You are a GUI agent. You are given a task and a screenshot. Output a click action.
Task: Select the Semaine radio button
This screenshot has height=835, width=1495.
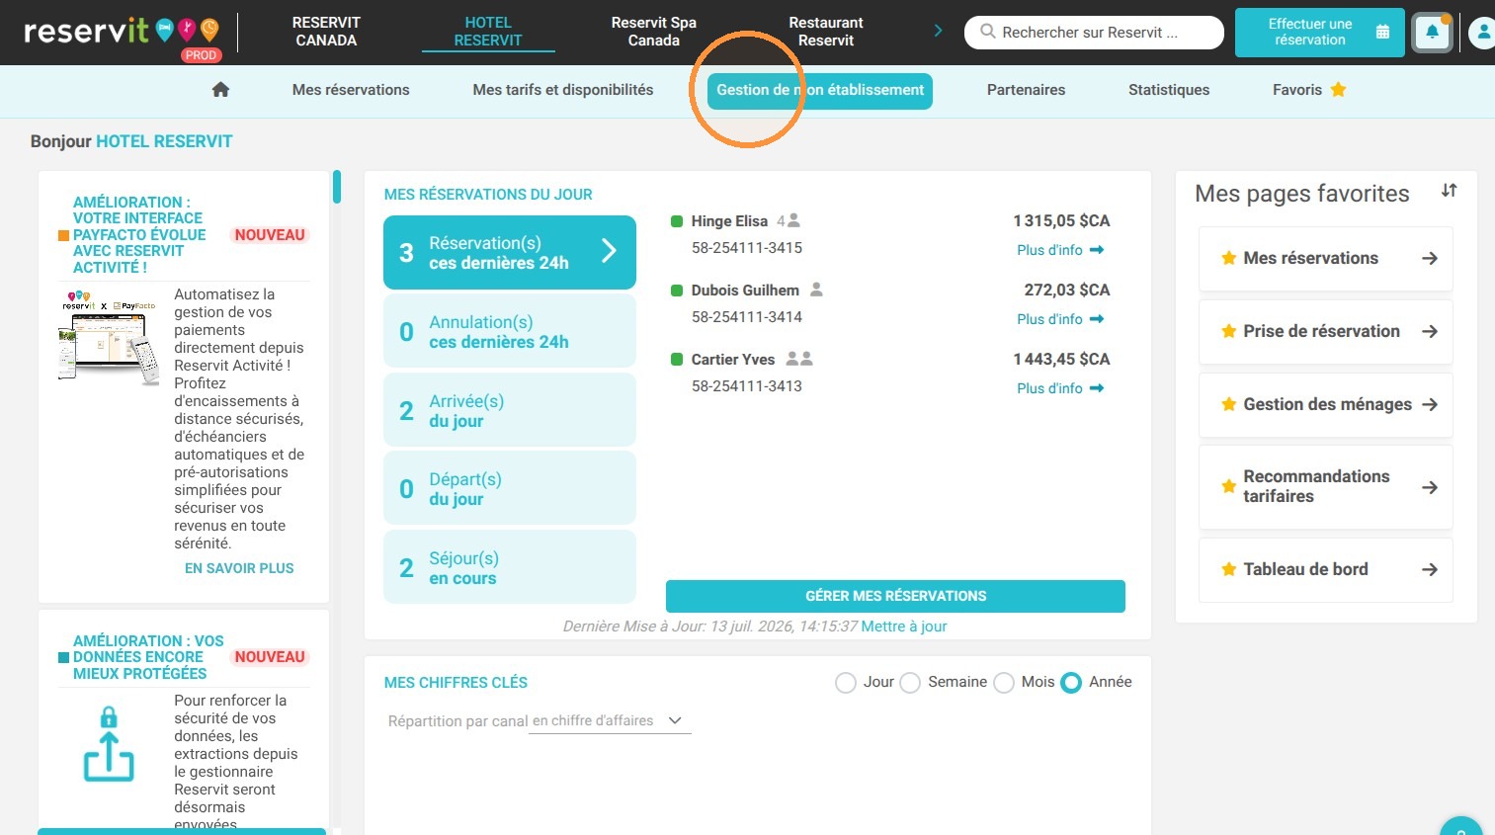pos(910,683)
